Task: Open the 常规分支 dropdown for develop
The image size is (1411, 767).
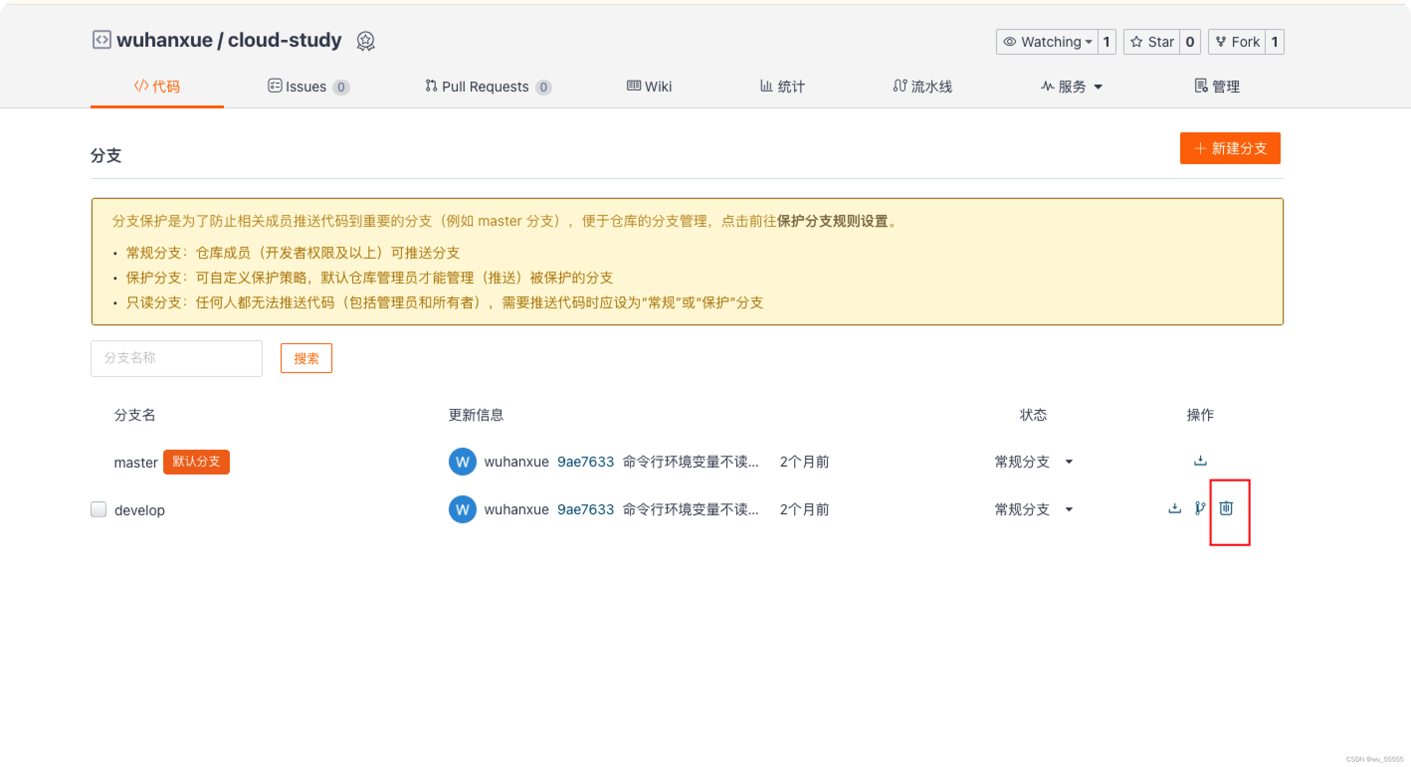Action: [x=1069, y=510]
